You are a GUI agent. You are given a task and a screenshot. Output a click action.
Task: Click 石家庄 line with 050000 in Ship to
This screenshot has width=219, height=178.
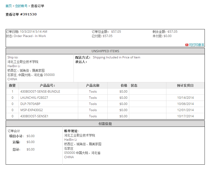(x=31, y=75)
